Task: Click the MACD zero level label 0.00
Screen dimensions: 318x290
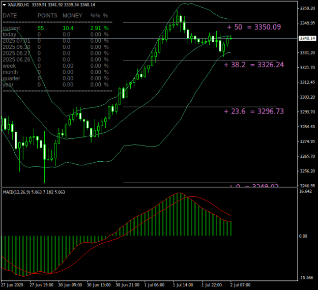Action: click(x=303, y=236)
